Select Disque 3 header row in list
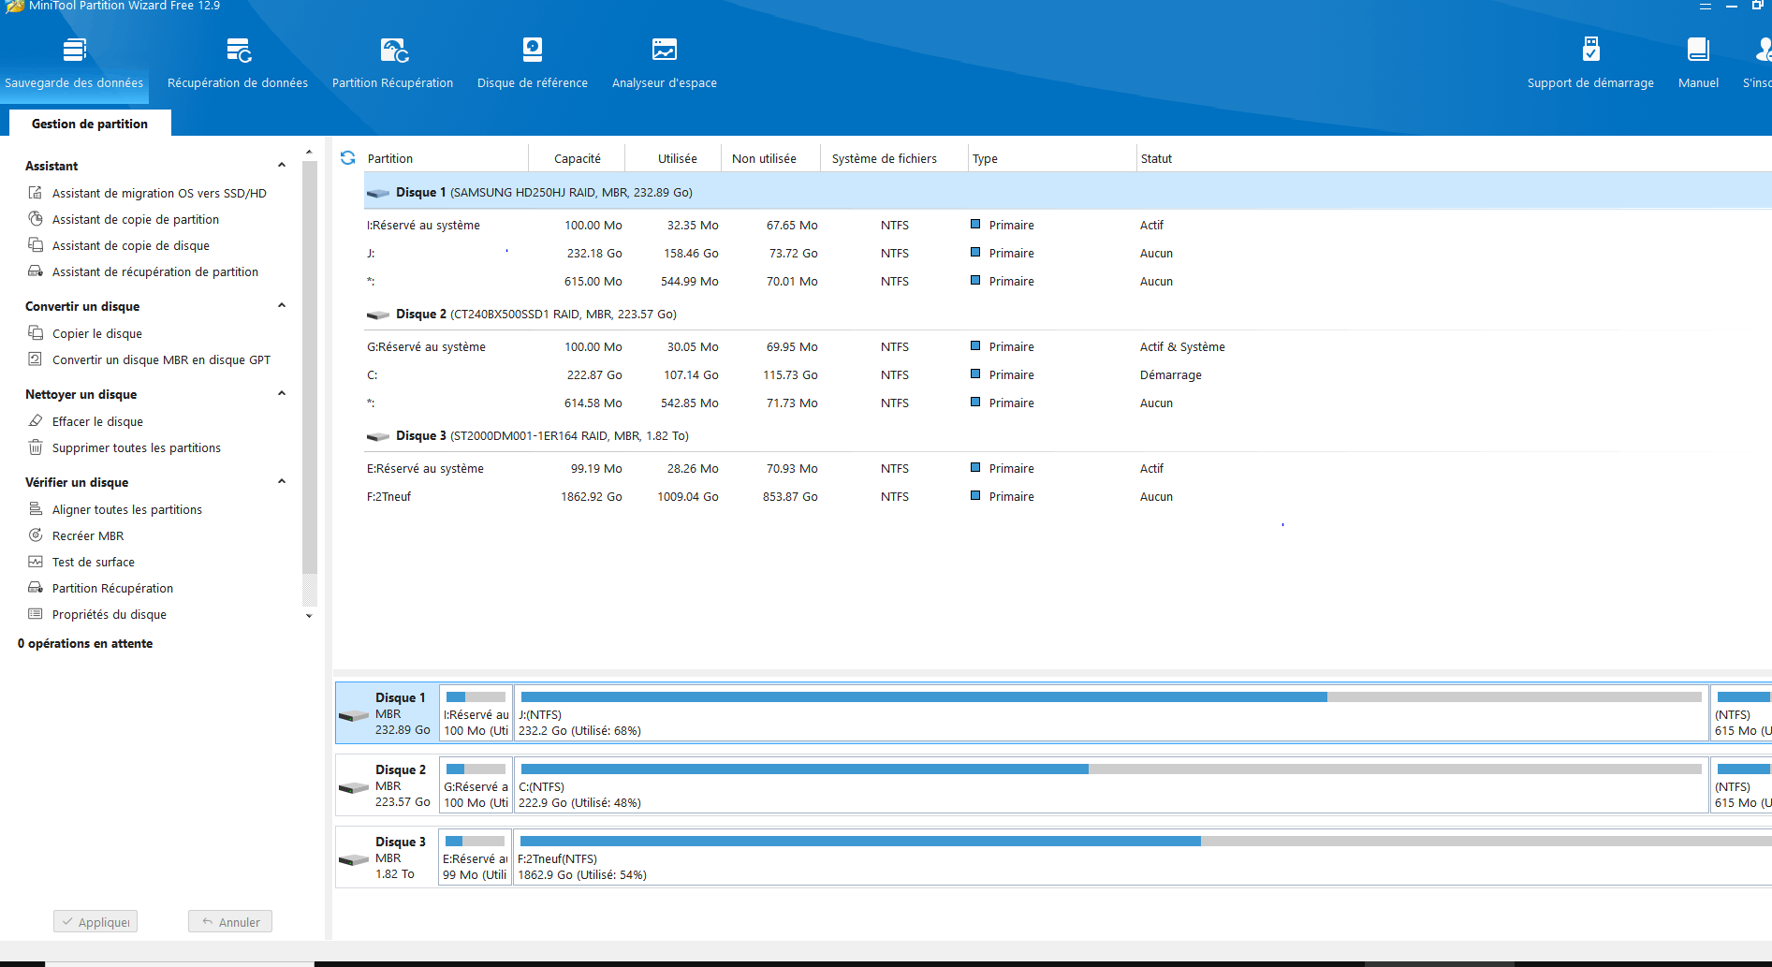The image size is (1772, 967). [x=542, y=435]
